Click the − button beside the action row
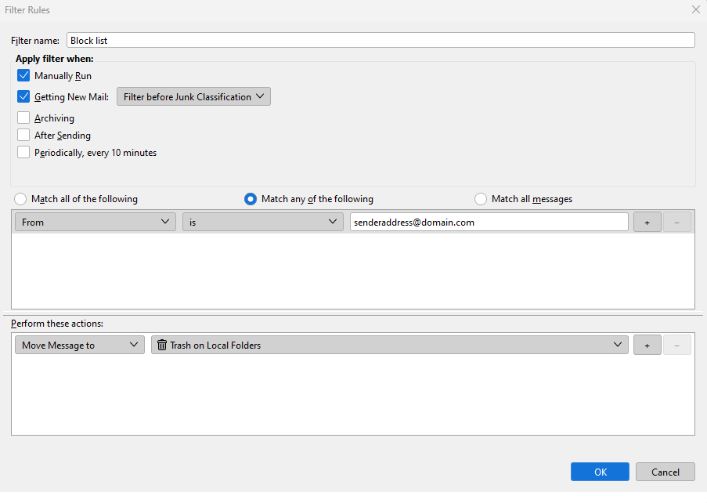707x503 pixels. pyautogui.click(x=676, y=344)
